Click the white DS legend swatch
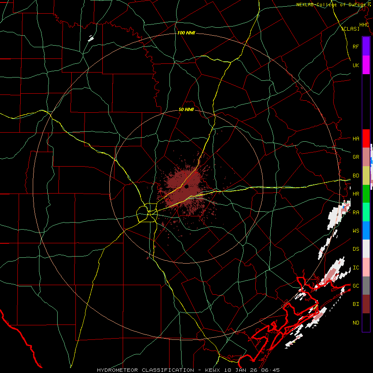Viewport: 373px width, 373px height. [x=366, y=249]
